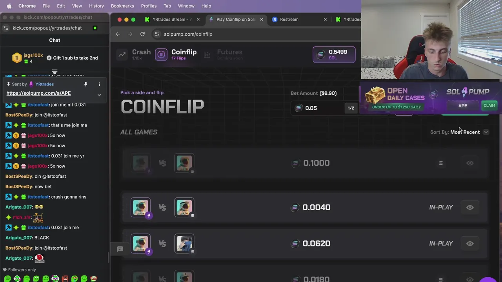Go back using browser back arrow

coord(118,34)
